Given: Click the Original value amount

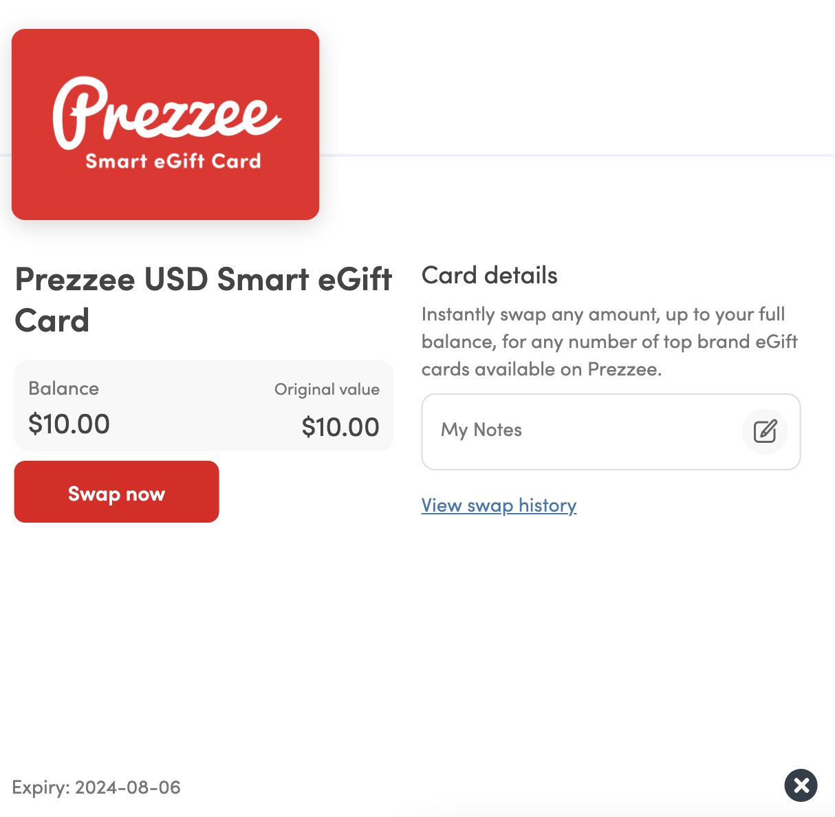Looking at the screenshot, I should (340, 426).
